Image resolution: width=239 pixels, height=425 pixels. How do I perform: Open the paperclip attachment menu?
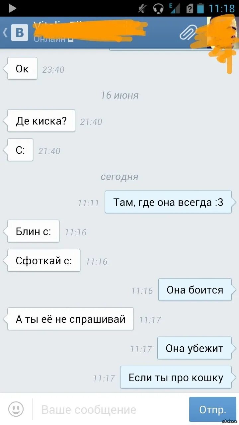(x=188, y=32)
